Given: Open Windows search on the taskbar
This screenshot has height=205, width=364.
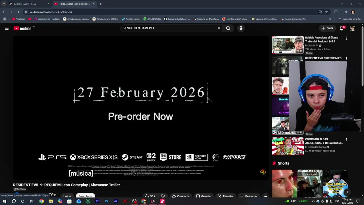Looking at the screenshot, I should [14, 201].
